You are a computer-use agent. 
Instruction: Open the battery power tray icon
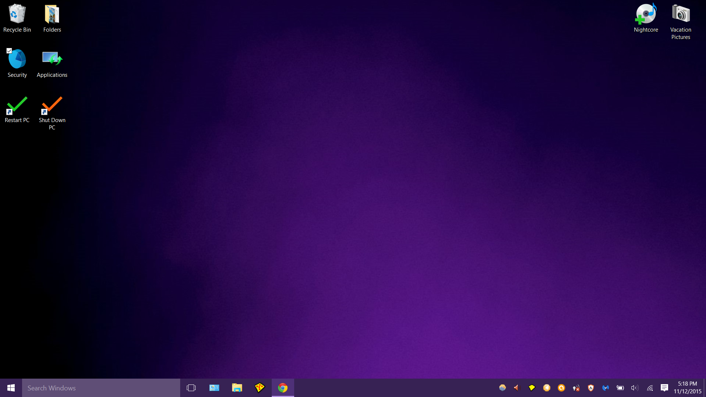[620, 388]
